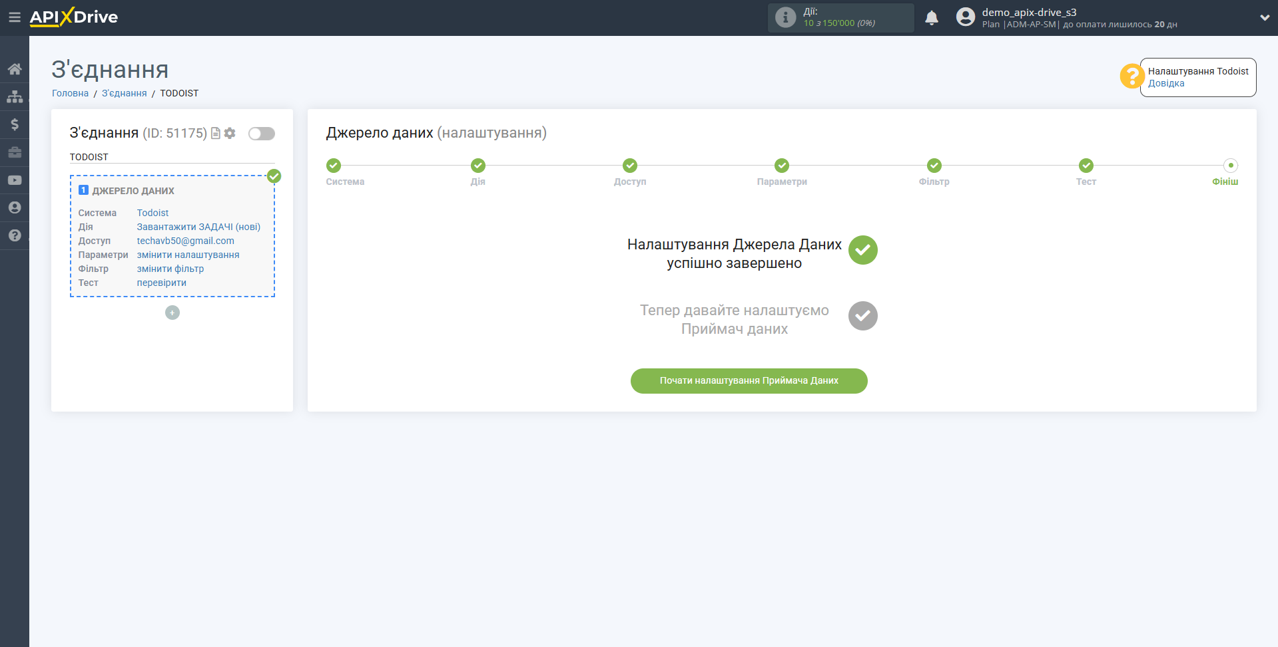Click the TODOIST connection name field

point(172,157)
